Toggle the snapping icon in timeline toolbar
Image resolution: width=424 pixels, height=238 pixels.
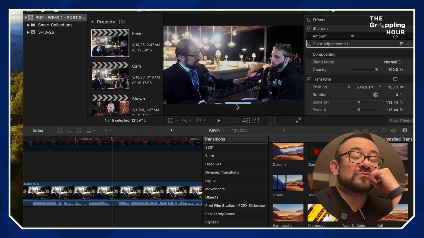tap(393, 131)
